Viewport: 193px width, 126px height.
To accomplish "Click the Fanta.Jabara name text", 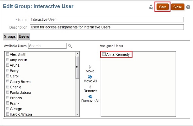I will click(21, 93).
